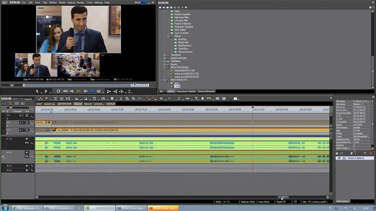Collapse the 1 A audio track

pos(7,139)
